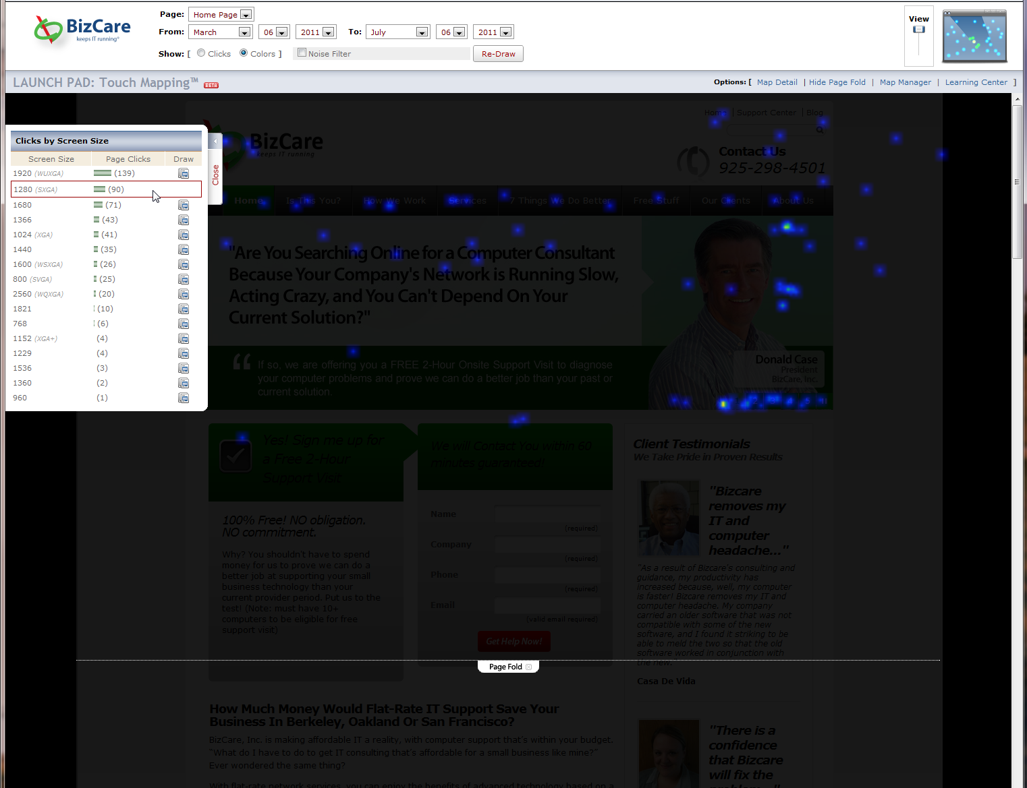Click the 1024 XGA row label
Screen dimensions: 1027x788
point(32,235)
